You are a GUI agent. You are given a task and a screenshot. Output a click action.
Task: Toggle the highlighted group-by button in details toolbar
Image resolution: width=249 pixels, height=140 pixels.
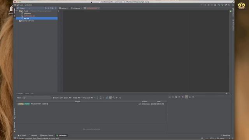[187, 97]
